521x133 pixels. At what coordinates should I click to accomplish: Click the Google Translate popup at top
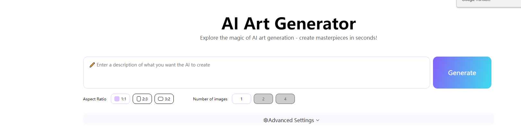[489, 3]
